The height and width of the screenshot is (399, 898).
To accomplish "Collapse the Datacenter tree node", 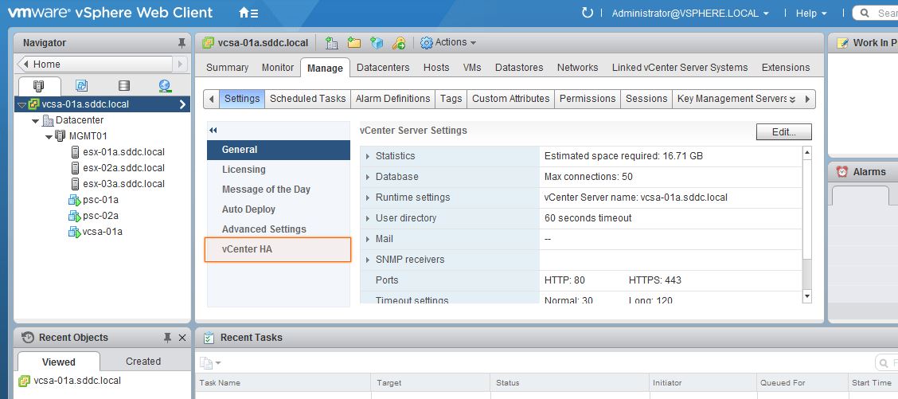I will pos(36,120).
